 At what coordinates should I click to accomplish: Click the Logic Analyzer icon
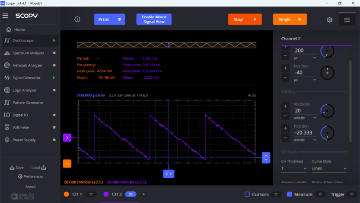(7, 90)
